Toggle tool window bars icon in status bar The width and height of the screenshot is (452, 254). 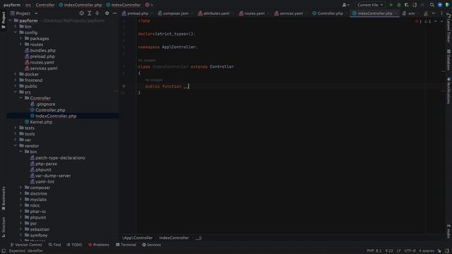pos(4,251)
